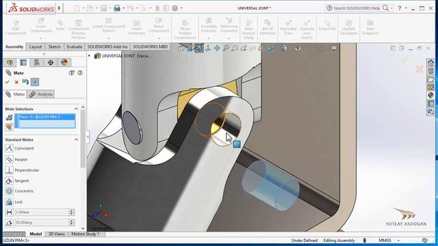Click the angle value spinner arrows
The width and height of the screenshot is (438, 246).
point(71,223)
